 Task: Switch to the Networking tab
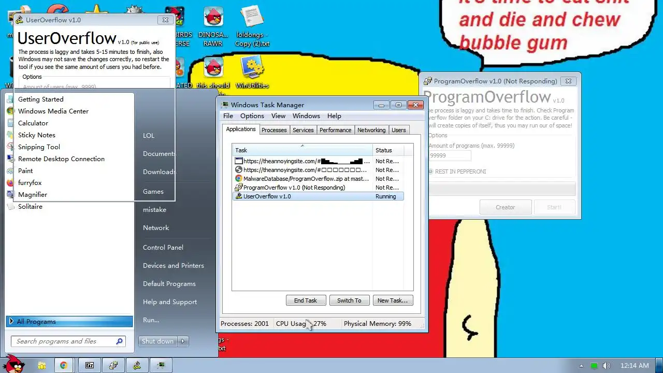tap(371, 130)
